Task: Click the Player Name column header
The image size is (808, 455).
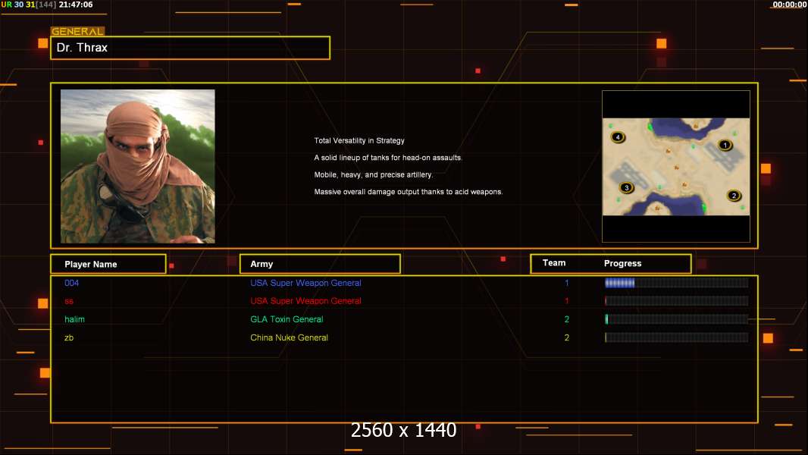Action: (108, 264)
